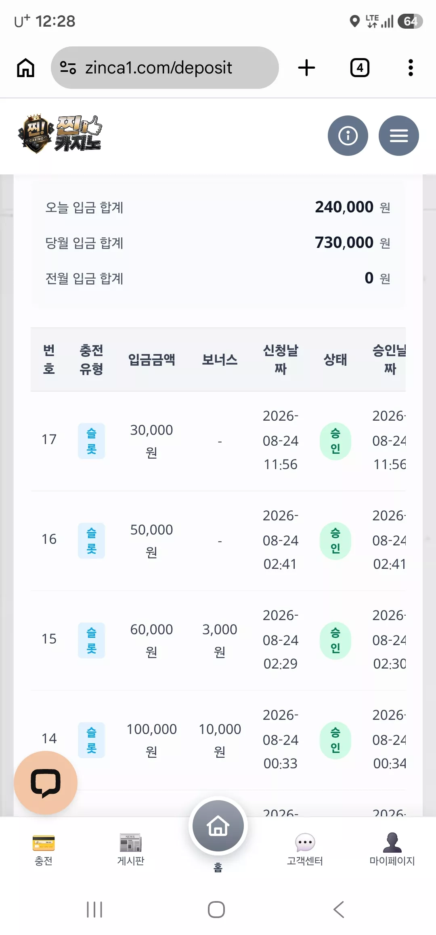Tap the orange live chat bubble
The height and width of the screenshot is (935, 436).
point(46,783)
